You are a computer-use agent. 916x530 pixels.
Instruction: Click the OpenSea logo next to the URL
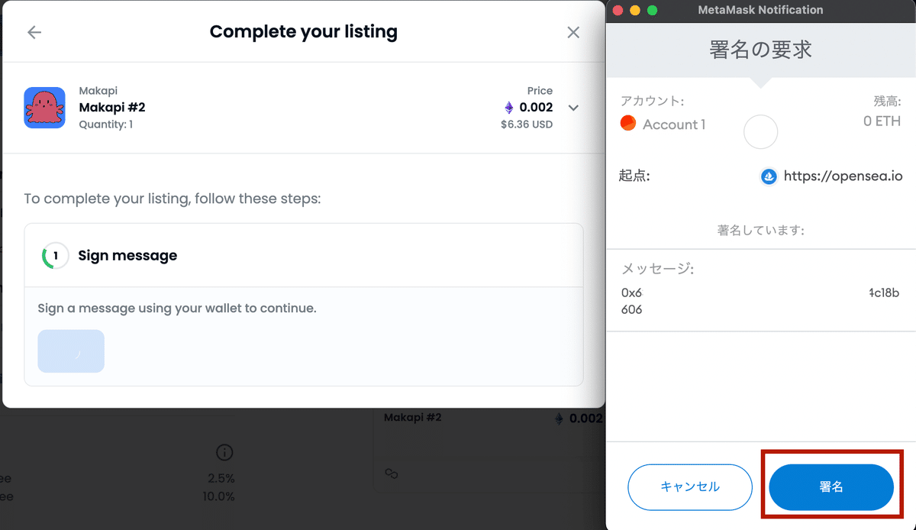769,176
